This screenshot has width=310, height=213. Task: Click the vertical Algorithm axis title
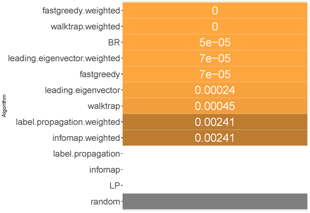5,105
